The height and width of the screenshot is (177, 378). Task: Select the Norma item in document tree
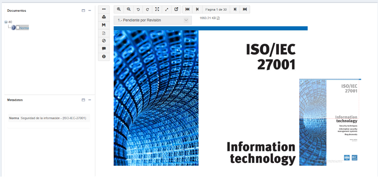pos(24,28)
